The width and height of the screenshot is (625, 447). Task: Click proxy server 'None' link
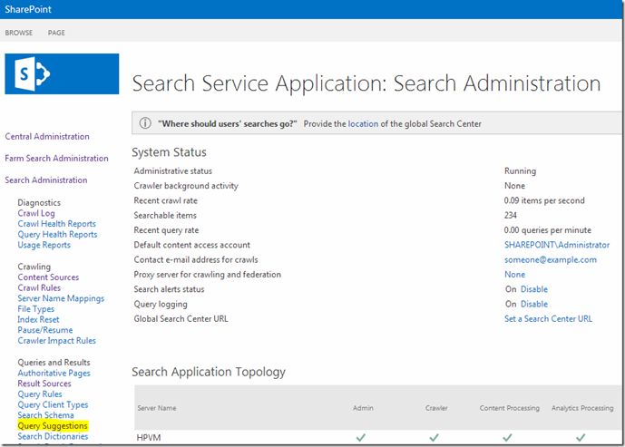click(x=514, y=274)
